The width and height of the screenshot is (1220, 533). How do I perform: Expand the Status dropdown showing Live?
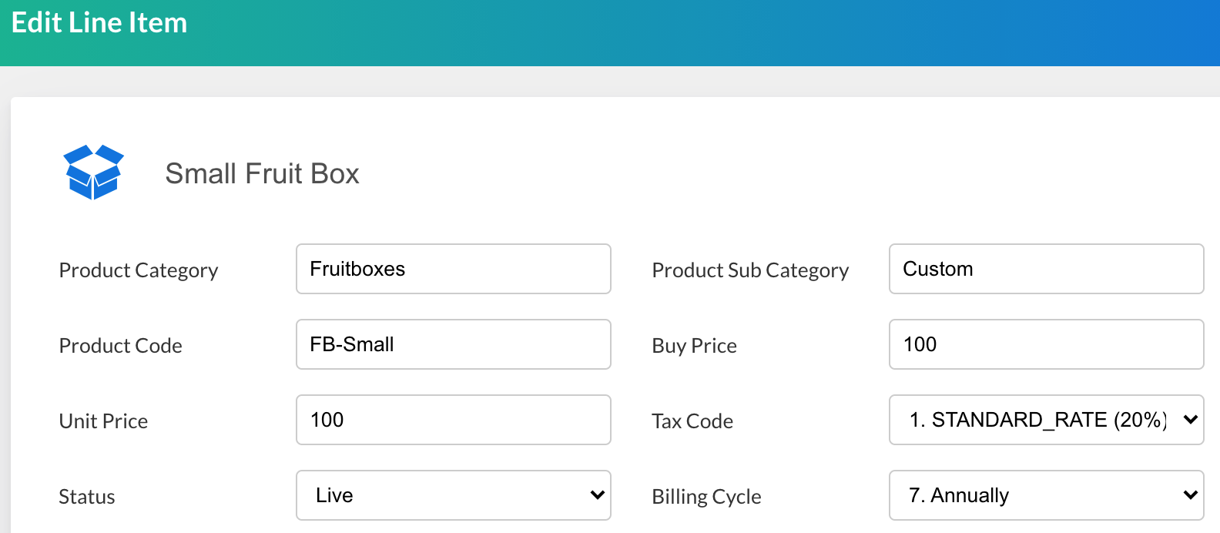coord(453,495)
